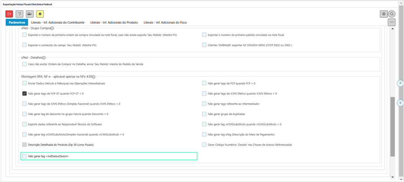The image size is (404, 182).
Task: Click the printer icon in the toolbar
Action: [30, 14]
